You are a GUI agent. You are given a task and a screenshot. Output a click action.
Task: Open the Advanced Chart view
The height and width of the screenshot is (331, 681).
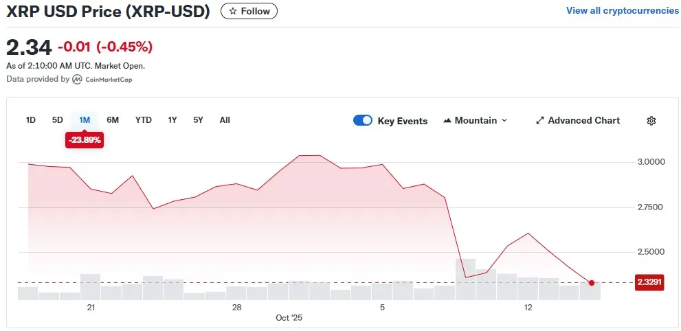(583, 121)
